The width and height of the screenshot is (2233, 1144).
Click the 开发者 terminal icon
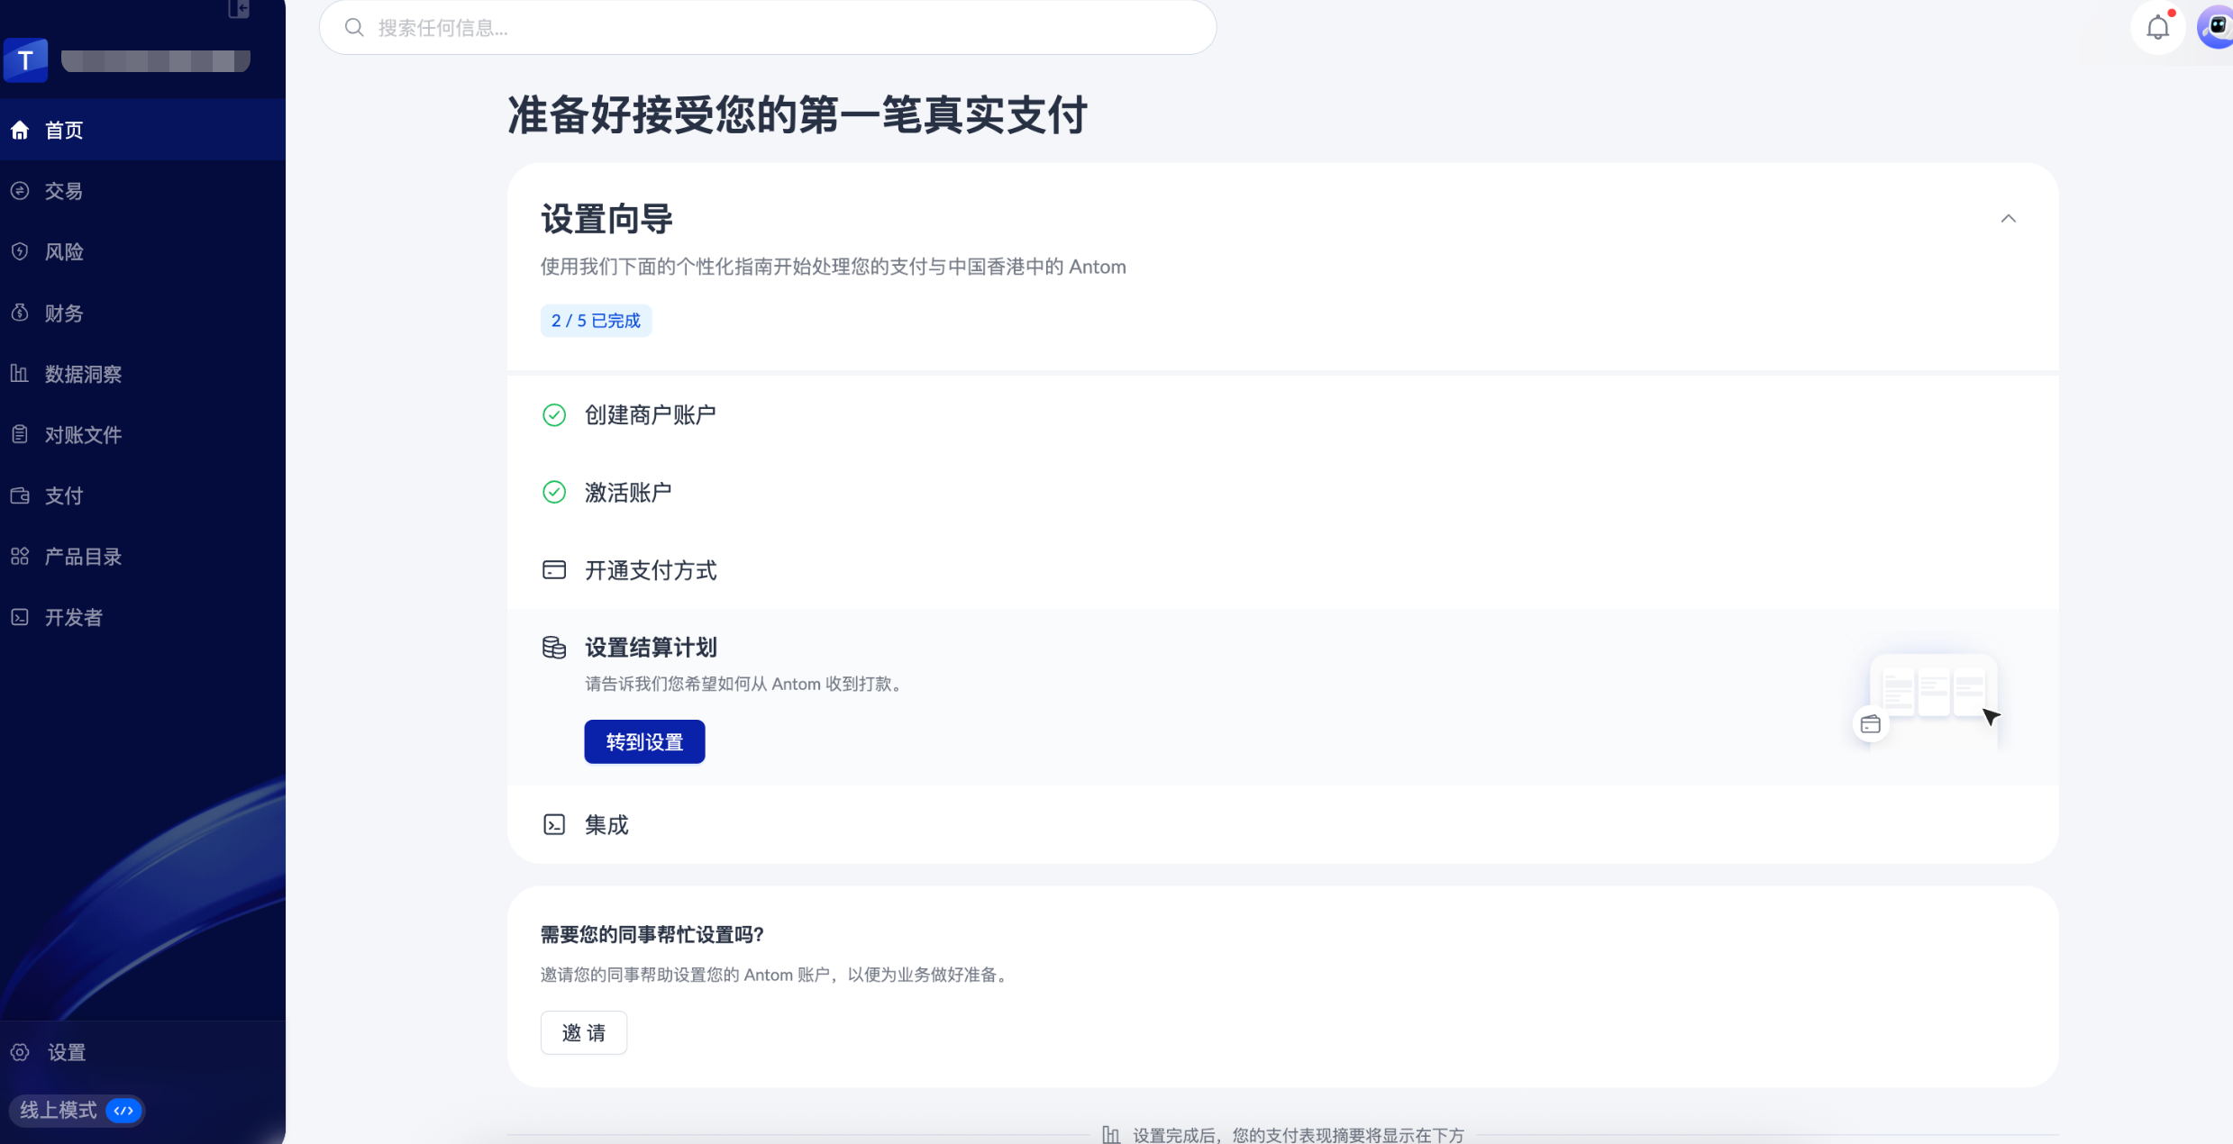pyautogui.click(x=20, y=617)
